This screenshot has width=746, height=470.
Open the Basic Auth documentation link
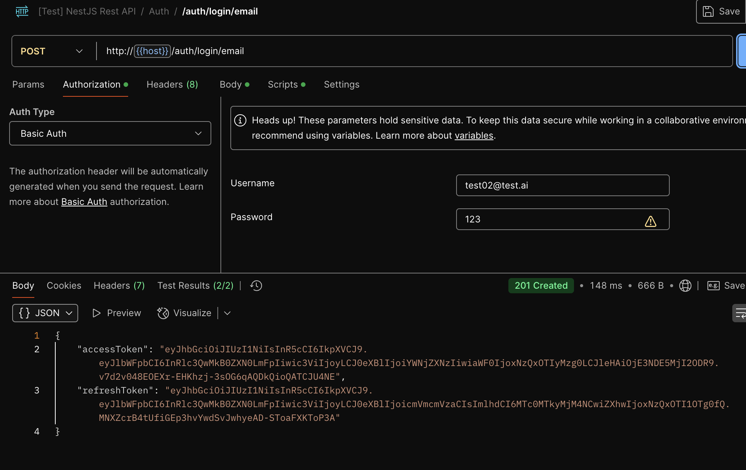84,202
